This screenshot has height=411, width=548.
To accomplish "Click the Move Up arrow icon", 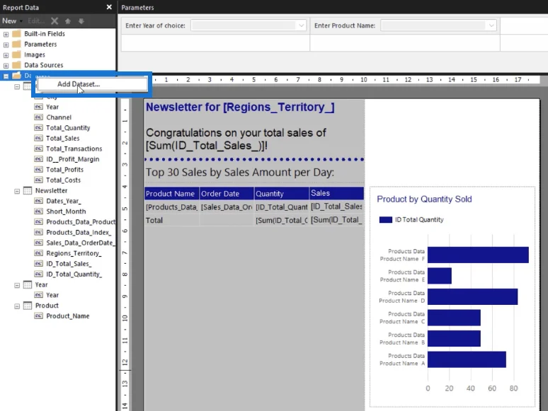I will 68,21.
